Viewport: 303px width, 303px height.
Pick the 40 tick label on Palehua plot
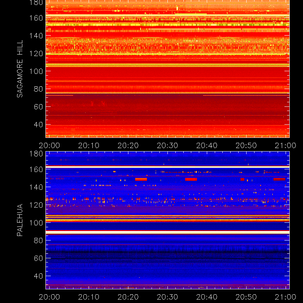click(x=38, y=276)
